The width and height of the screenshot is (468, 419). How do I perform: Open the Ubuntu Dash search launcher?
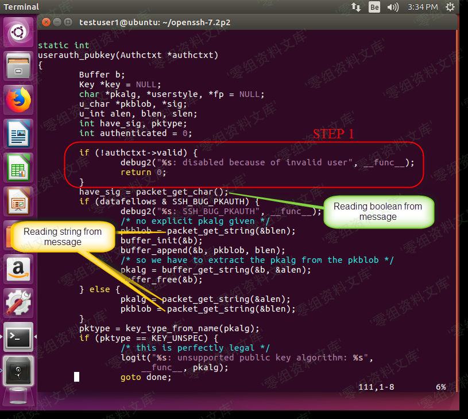pos(19,32)
